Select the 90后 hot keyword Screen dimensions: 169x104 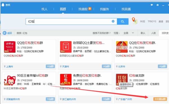coord(143,21)
